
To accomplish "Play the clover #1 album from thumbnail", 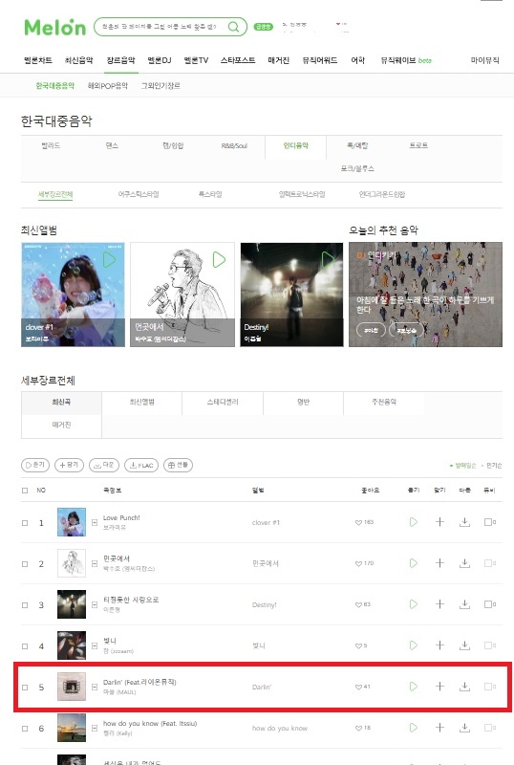I will (x=110, y=259).
